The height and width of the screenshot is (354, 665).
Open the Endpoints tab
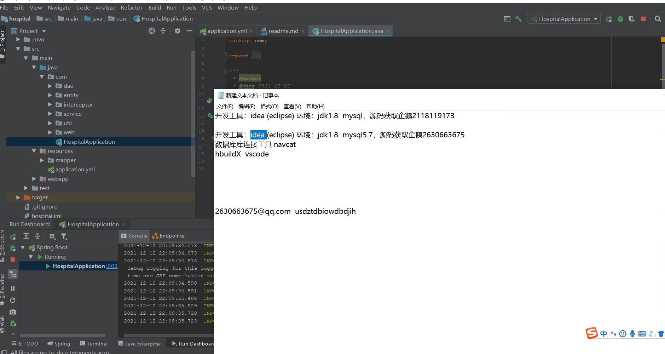(168, 236)
